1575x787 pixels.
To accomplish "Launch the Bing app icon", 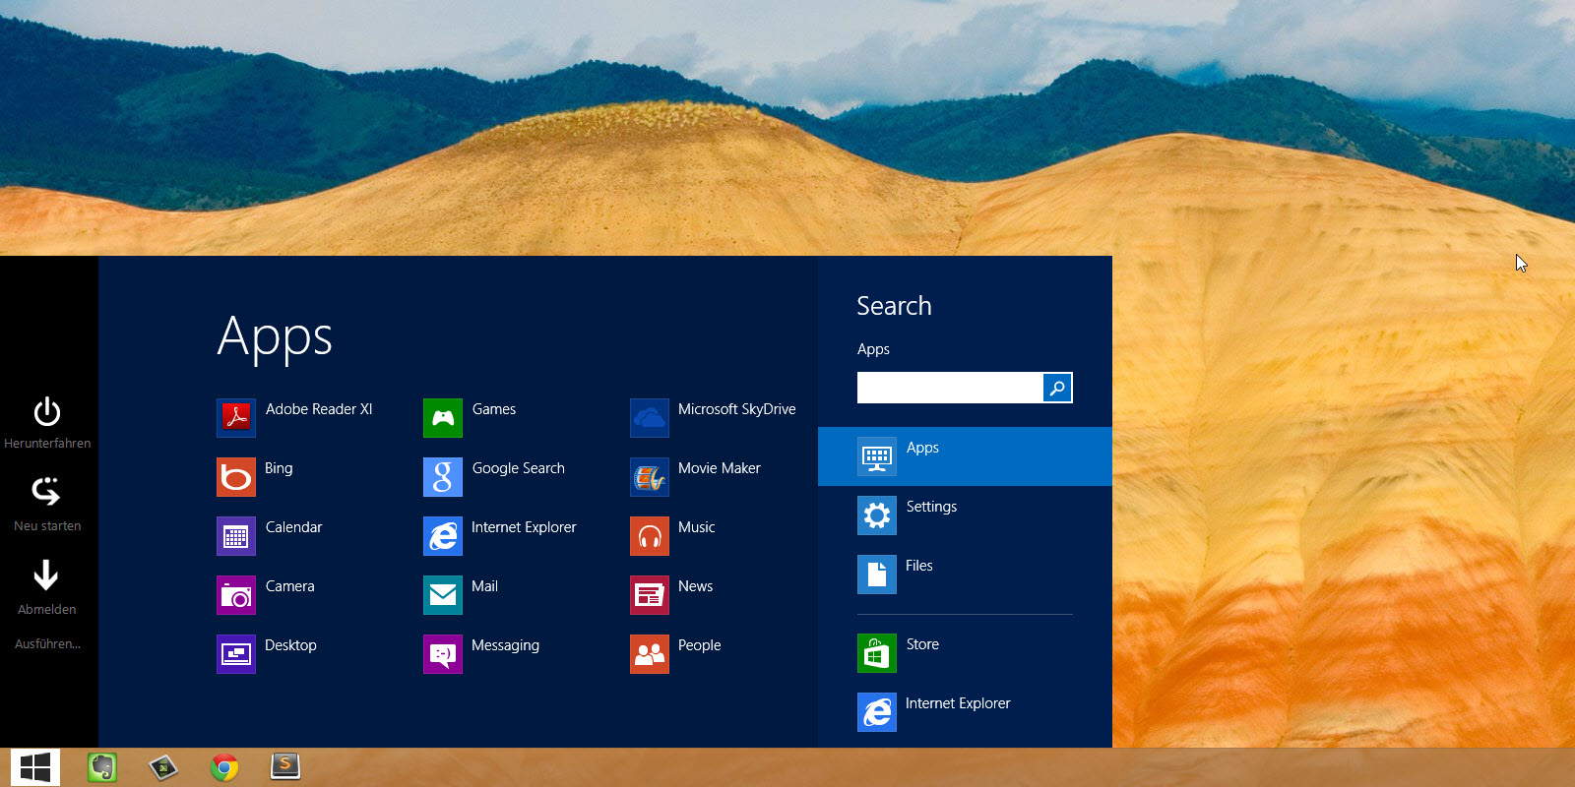I will pyautogui.click(x=236, y=477).
